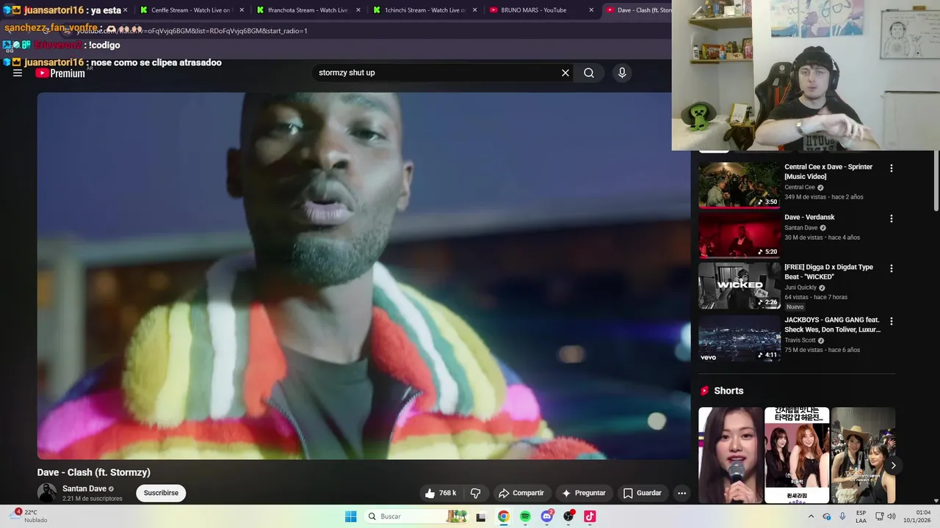Open the first Short with microphone girl
The height and width of the screenshot is (528, 940).
point(730,455)
